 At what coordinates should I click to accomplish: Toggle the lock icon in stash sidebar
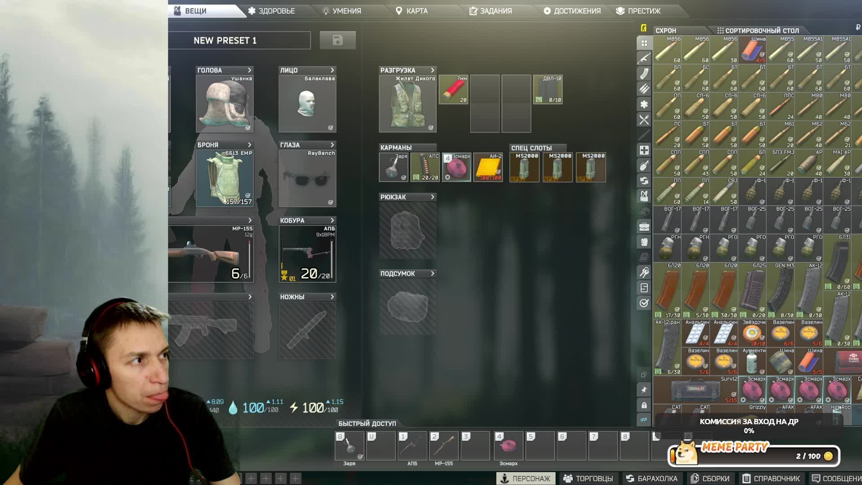pyautogui.click(x=644, y=405)
